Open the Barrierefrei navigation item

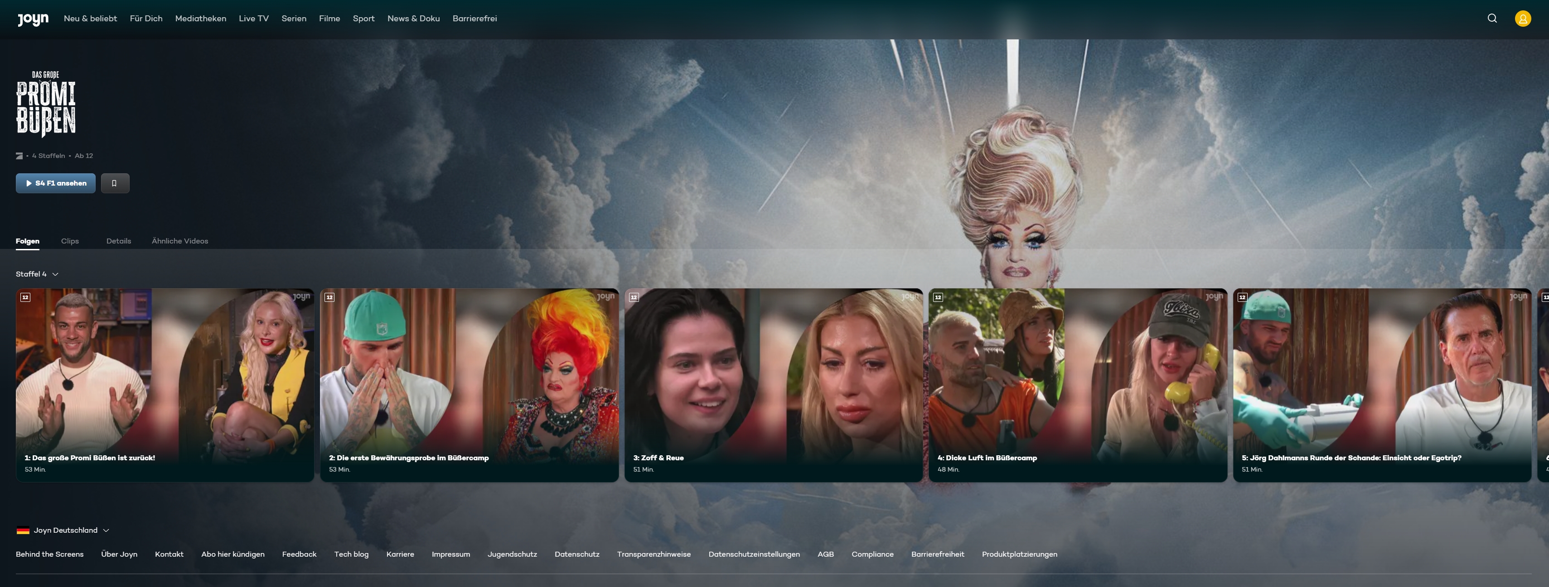coord(474,19)
